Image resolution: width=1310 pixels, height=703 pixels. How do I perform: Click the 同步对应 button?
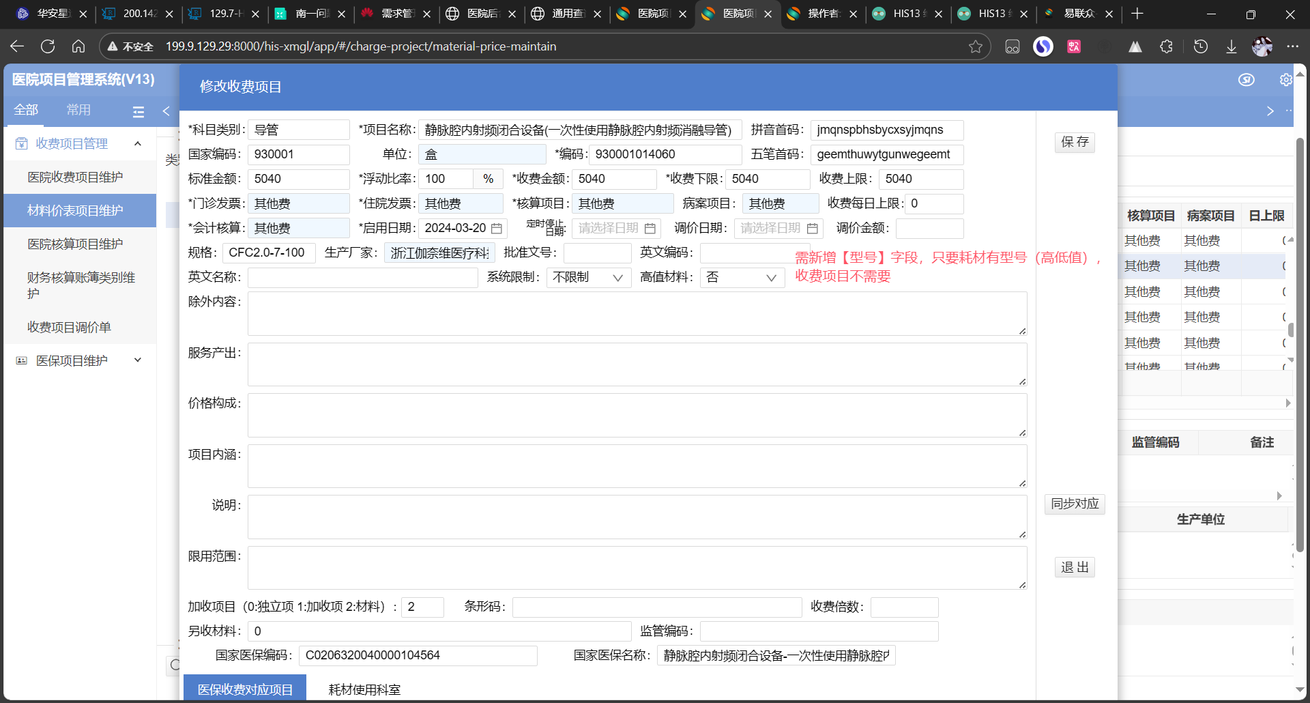1075,504
